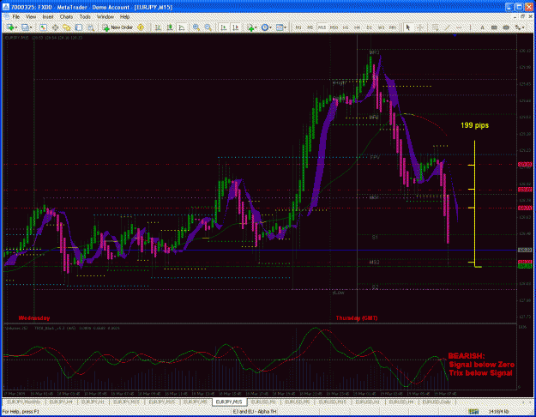
Task: Expand the Profiles dropdown arrow
Action: click(31, 27)
